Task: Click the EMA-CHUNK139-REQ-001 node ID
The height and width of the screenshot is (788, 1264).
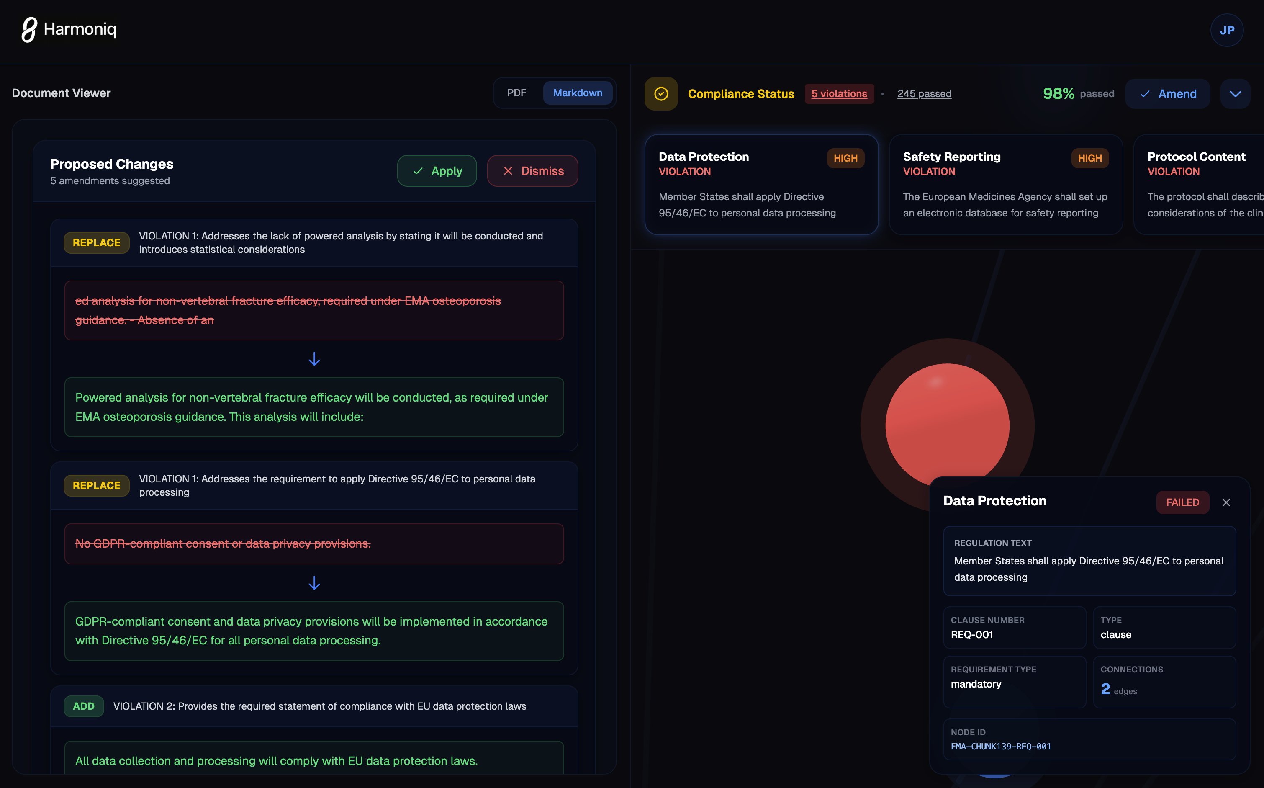Action: tap(1000, 746)
